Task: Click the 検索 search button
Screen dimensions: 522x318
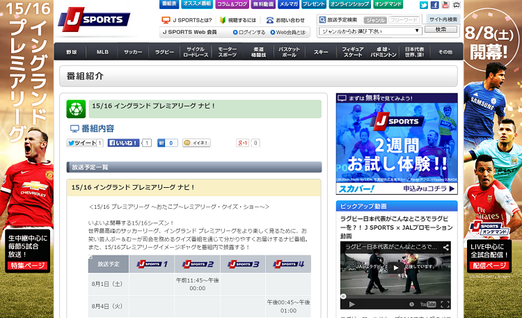Action: 441,30
